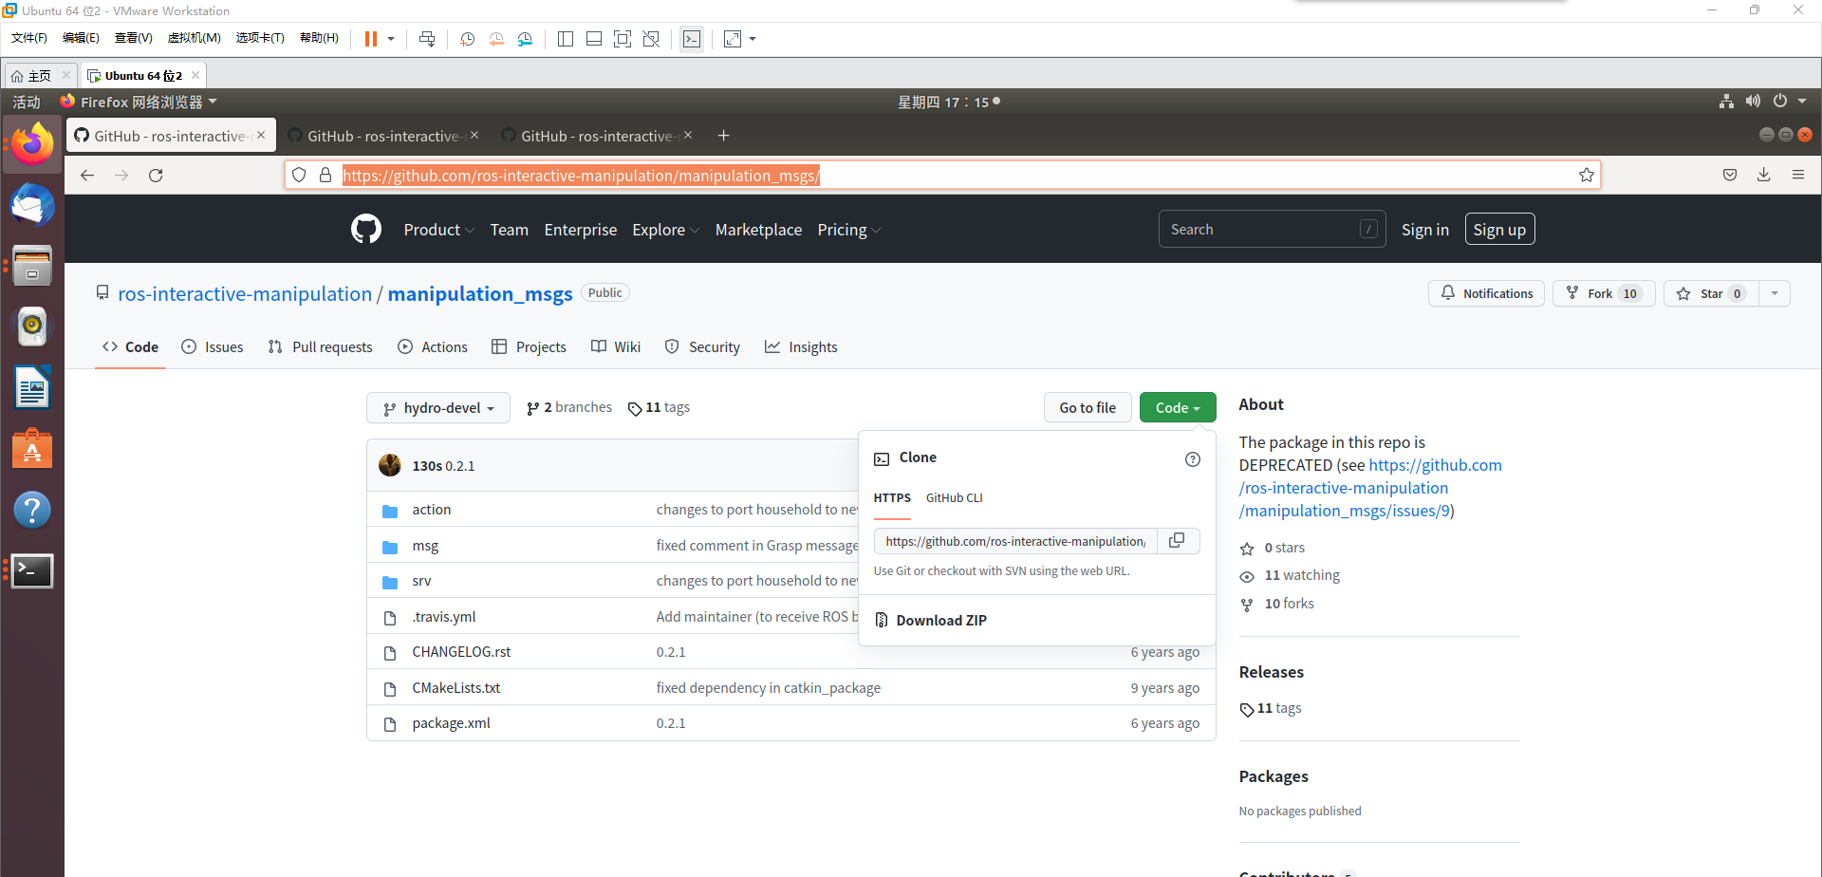1822x877 pixels.
Task: Open the package.xml file
Action: (452, 723)
